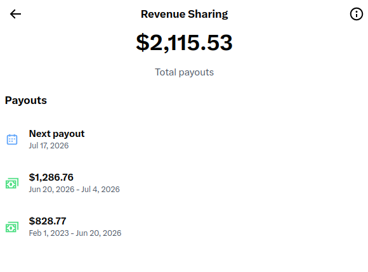Screen dimensions: 368x272
Task: Click the Feb 1, 2023 - Jun 20, 2026 range
Action: [x=75, y=233]
